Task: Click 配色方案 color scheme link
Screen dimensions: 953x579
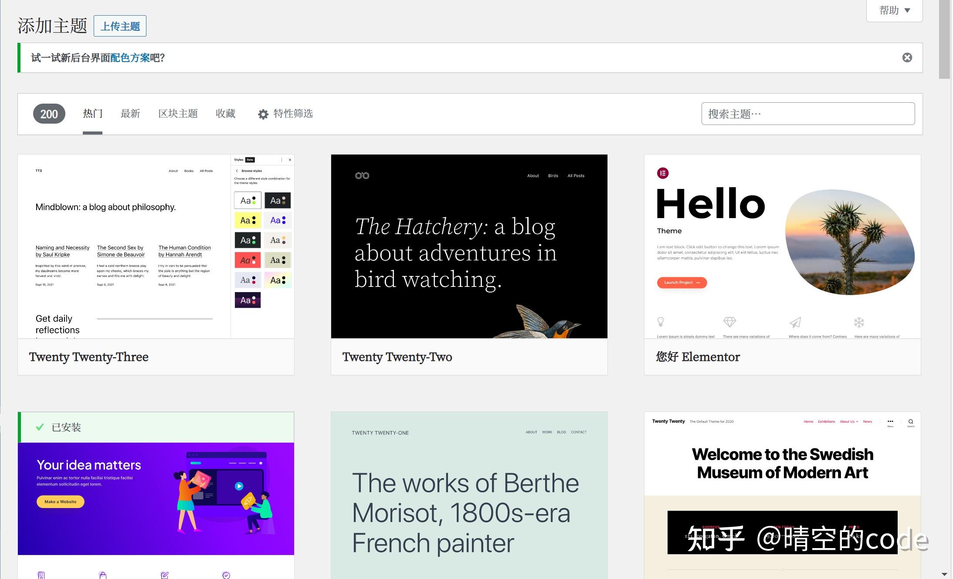Action: pos(131,58)
